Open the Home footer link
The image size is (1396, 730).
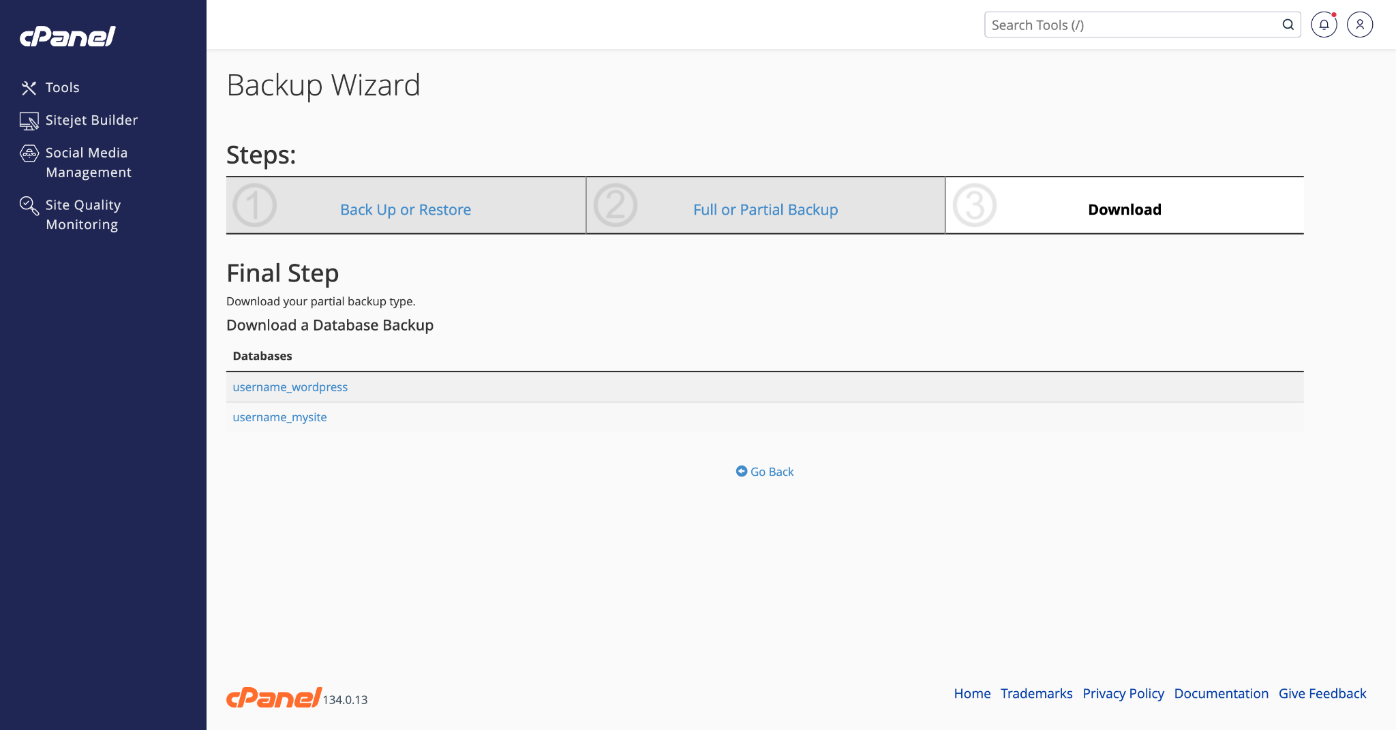972,694
